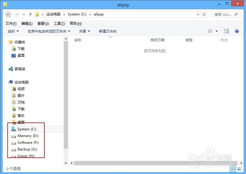Open recent locations dropdown arrow

point(24,15)
